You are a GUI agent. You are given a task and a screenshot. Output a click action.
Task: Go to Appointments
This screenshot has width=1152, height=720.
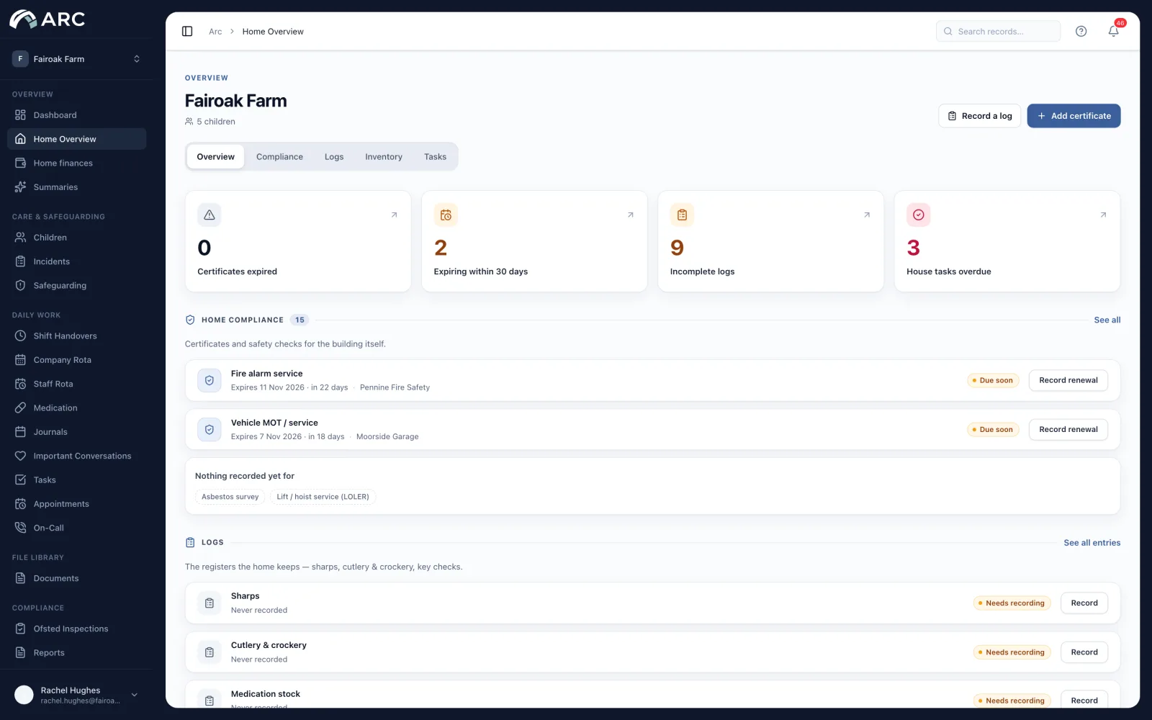(76, 504)
